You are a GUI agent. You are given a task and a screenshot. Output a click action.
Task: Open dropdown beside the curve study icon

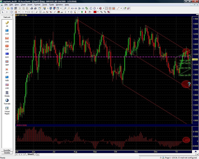(121, 8)
